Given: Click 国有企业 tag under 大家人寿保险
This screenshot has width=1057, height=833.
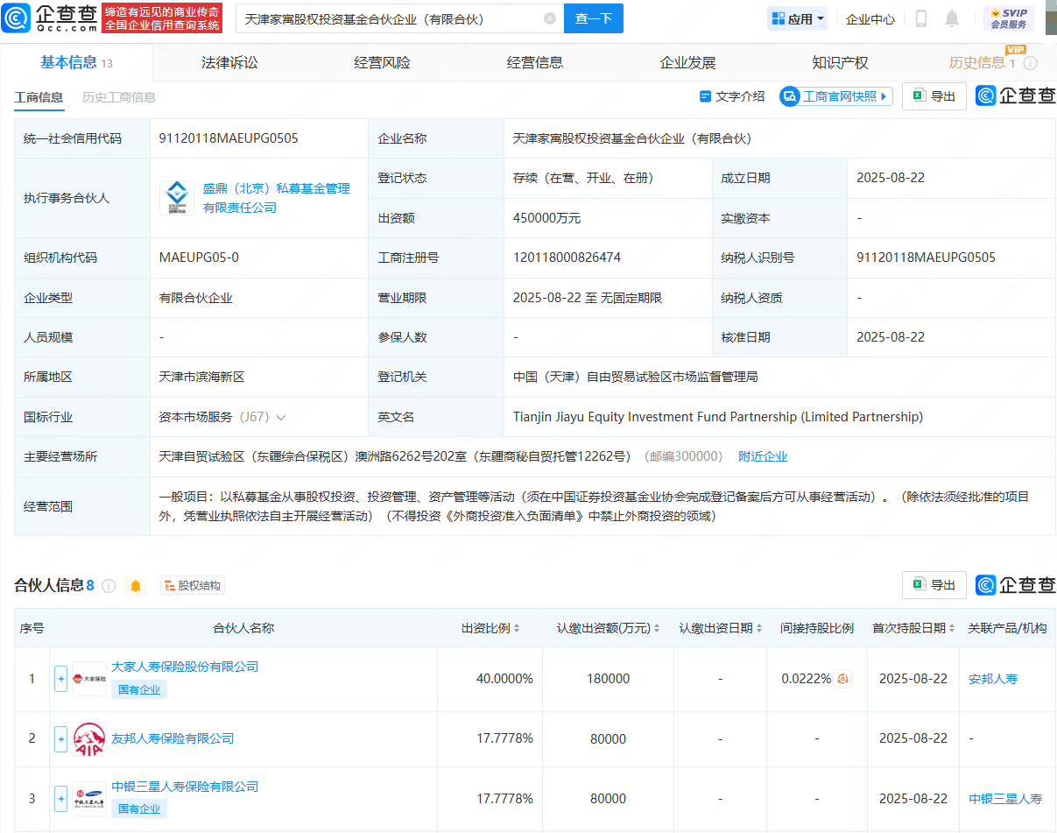Looking at the screenshot, I should [x=139, y=689].
